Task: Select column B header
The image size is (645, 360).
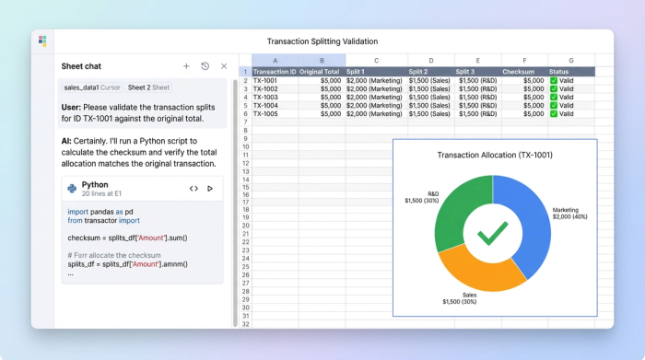Action: pos(322,61)
